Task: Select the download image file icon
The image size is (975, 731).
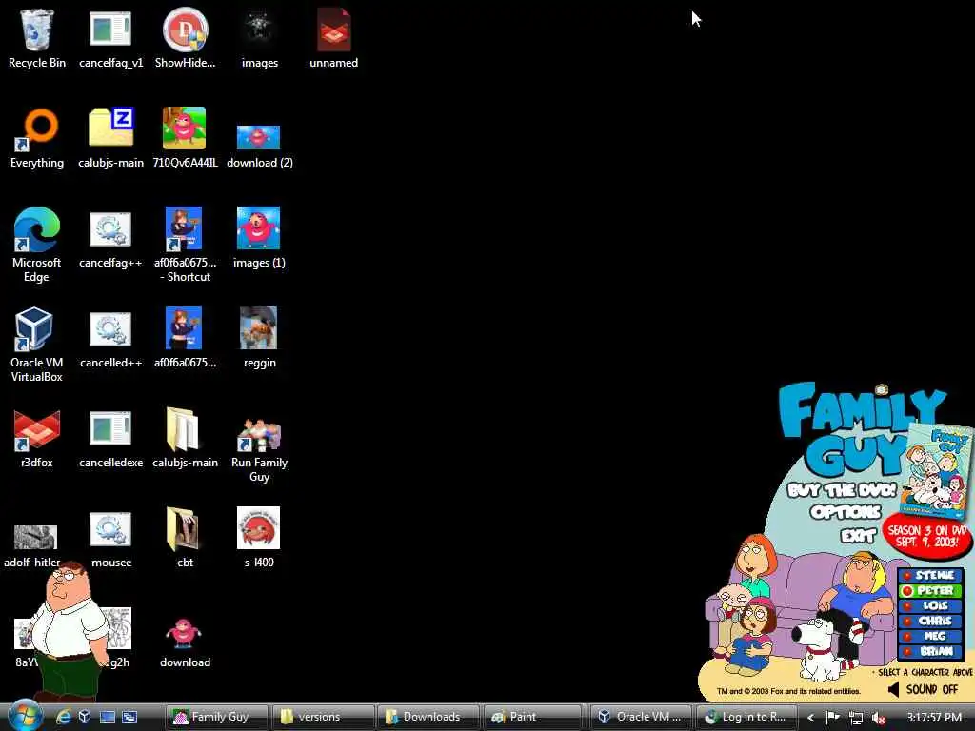Action: (x=185, y=642)
